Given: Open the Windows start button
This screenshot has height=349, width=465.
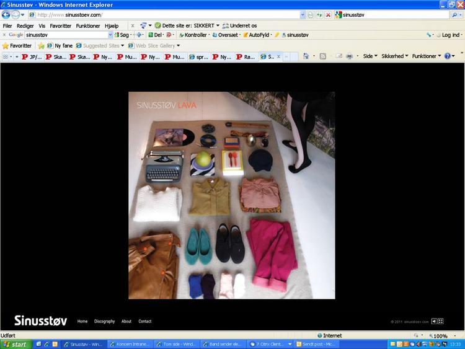Looking at the screenshot, I should (15, 344).
